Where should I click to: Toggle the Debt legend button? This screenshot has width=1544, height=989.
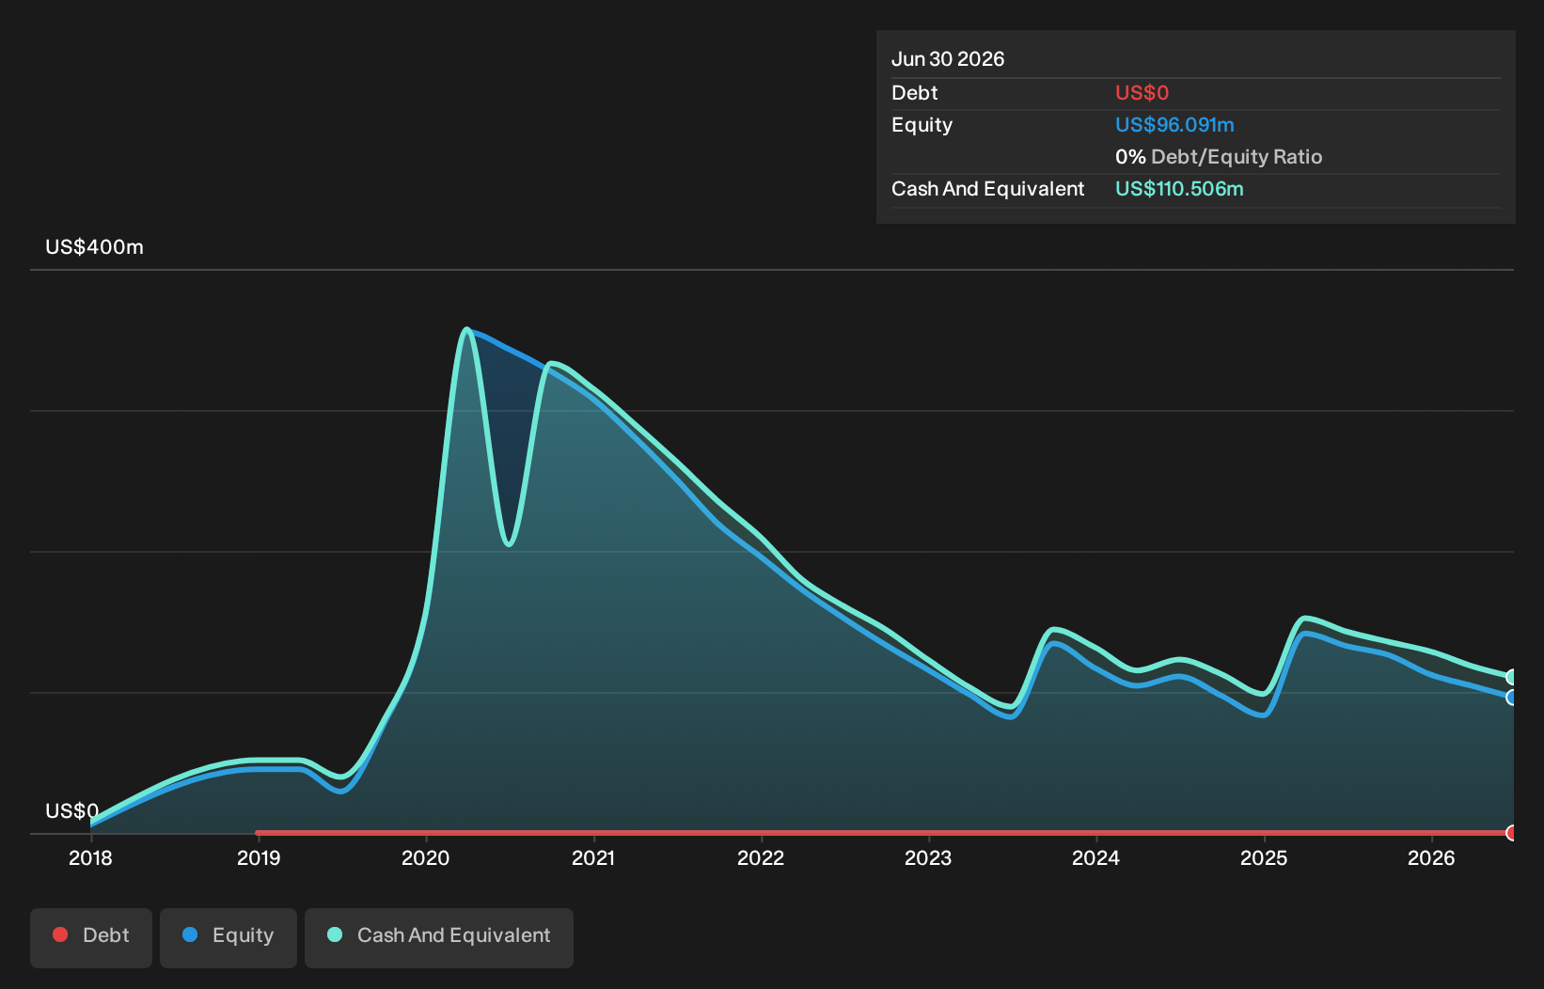[91, 937]
